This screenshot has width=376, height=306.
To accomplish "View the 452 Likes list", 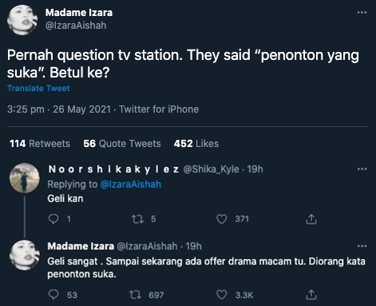I will (x=196, y=144).
